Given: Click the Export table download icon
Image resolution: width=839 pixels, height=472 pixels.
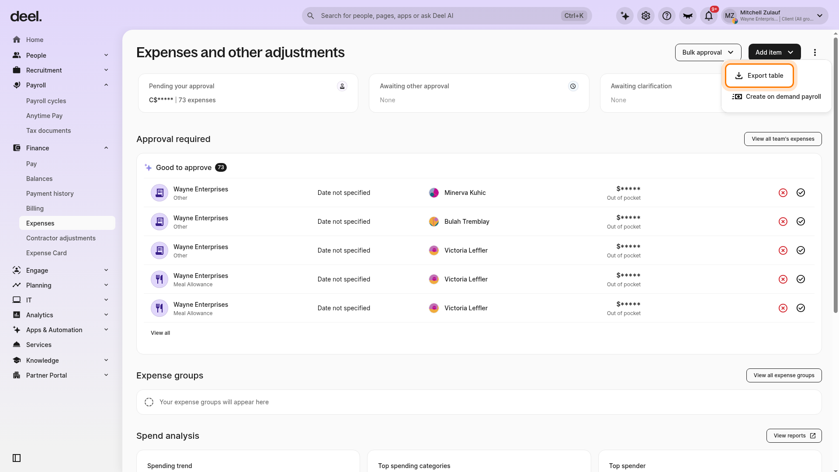Looking at the screenshot, I should pos(739,76).
